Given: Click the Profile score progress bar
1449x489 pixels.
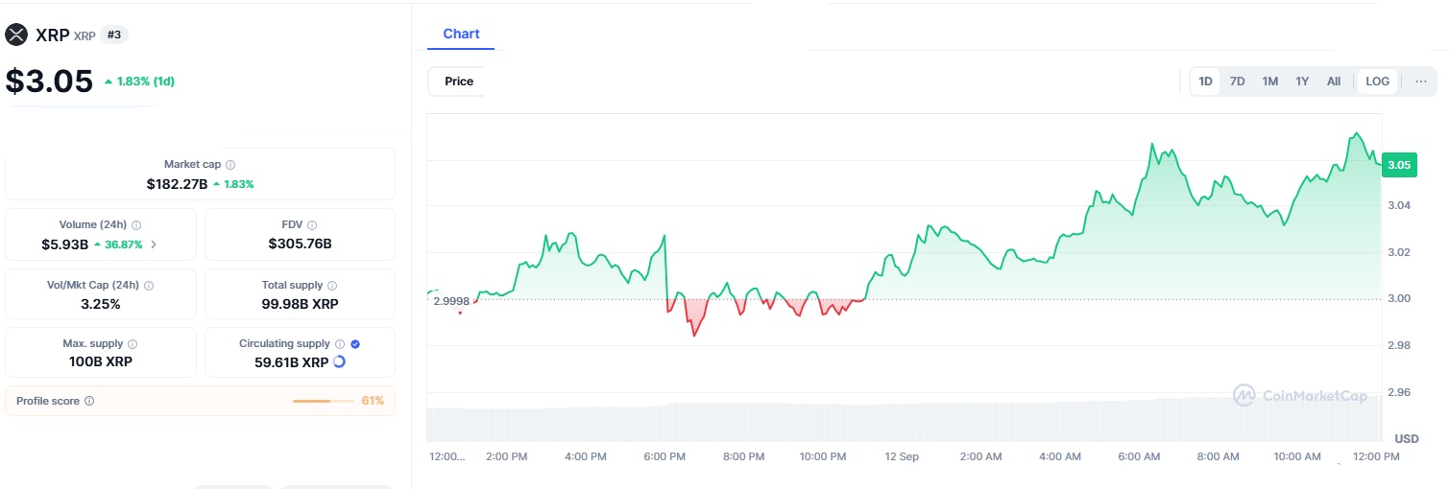Looking at the screenshot, I should pyautogui.click(x=324, y=401).
